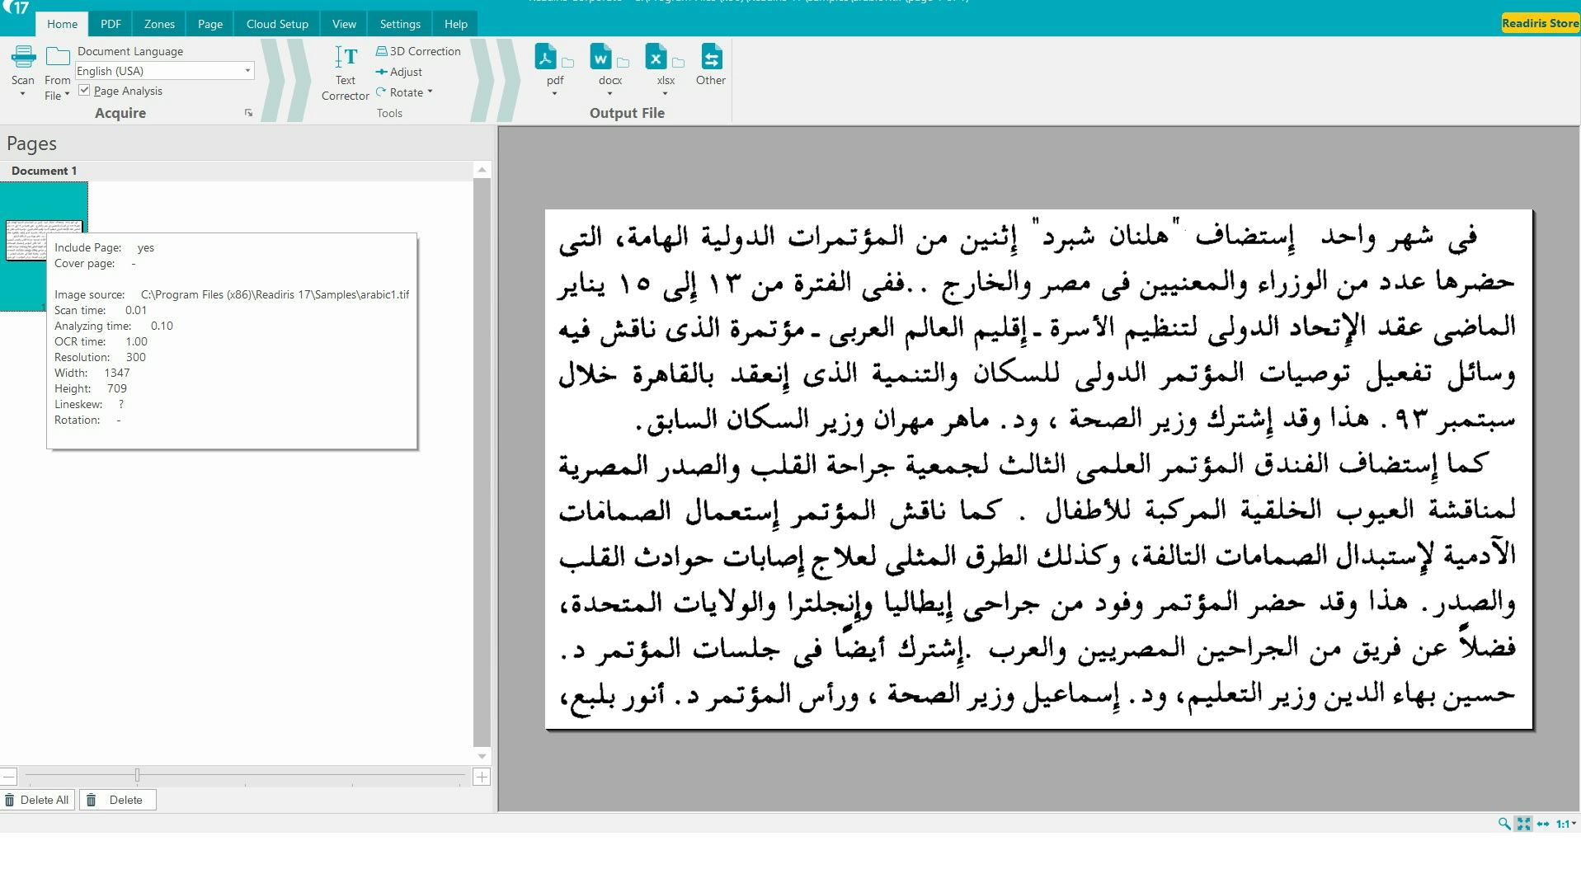Click the Rotate tool icon
The height and width of the screenshot is (869, 1581).
pyautogui.click(x=381, y=92)
